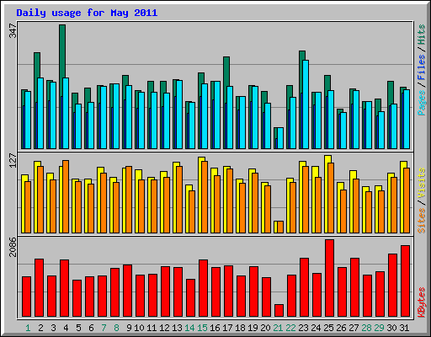Select the day 23 x-axis label
Viewport: 431px width, 337px height.
click(303, 328)
